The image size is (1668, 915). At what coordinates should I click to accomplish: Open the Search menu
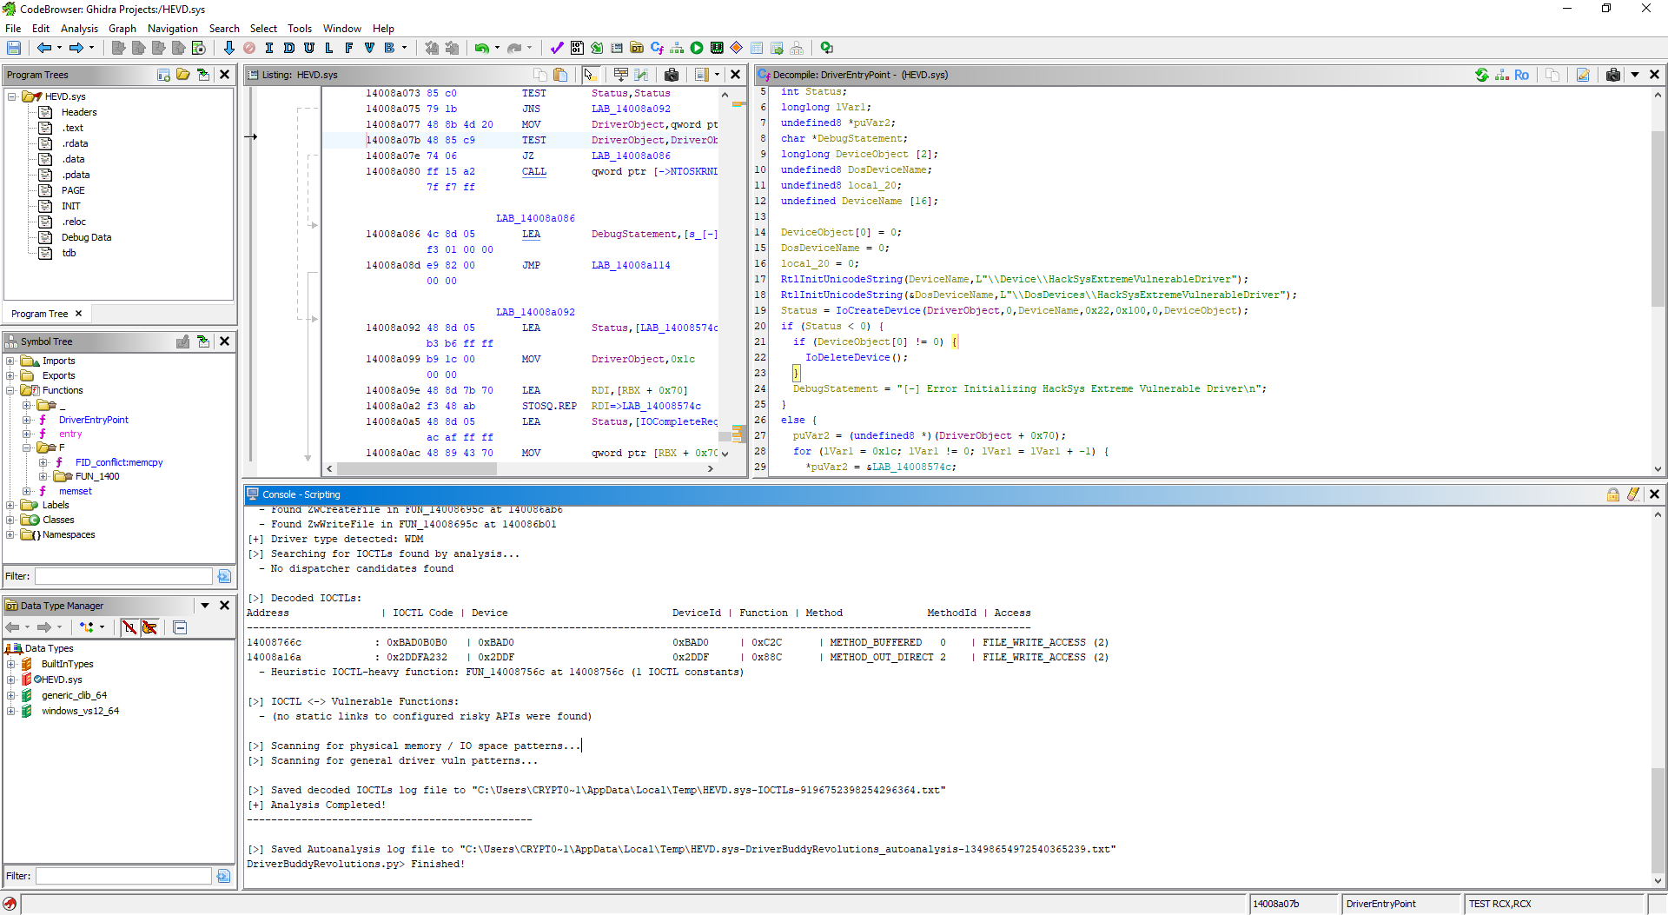tap(224, 29)
